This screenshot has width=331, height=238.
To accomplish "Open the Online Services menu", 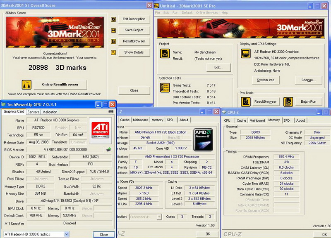I will tap(207, 13).
